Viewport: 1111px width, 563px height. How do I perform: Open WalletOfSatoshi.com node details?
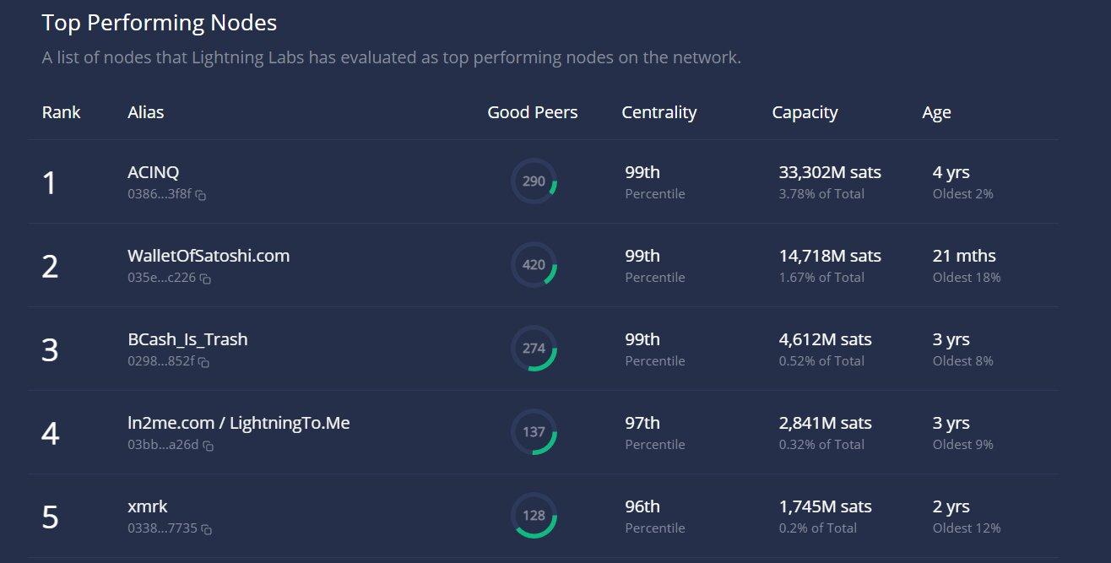tap(209, 256)
